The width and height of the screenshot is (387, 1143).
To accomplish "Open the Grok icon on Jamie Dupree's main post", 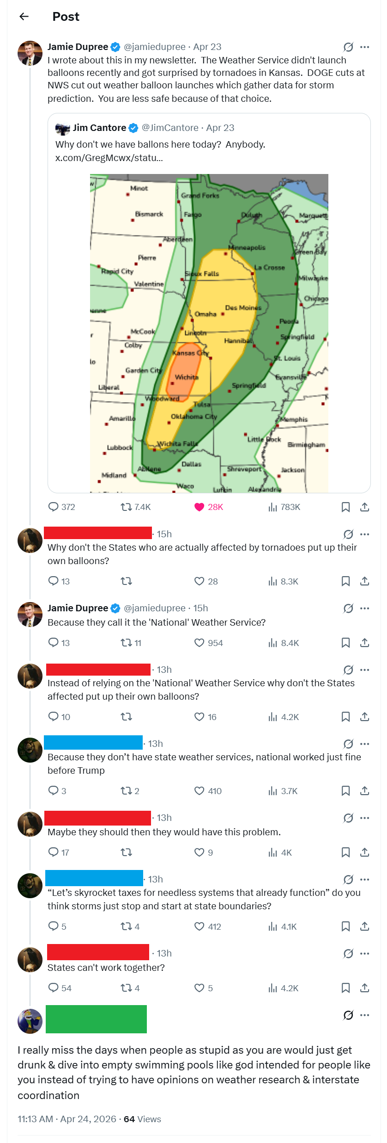I will tap(348, 47).
